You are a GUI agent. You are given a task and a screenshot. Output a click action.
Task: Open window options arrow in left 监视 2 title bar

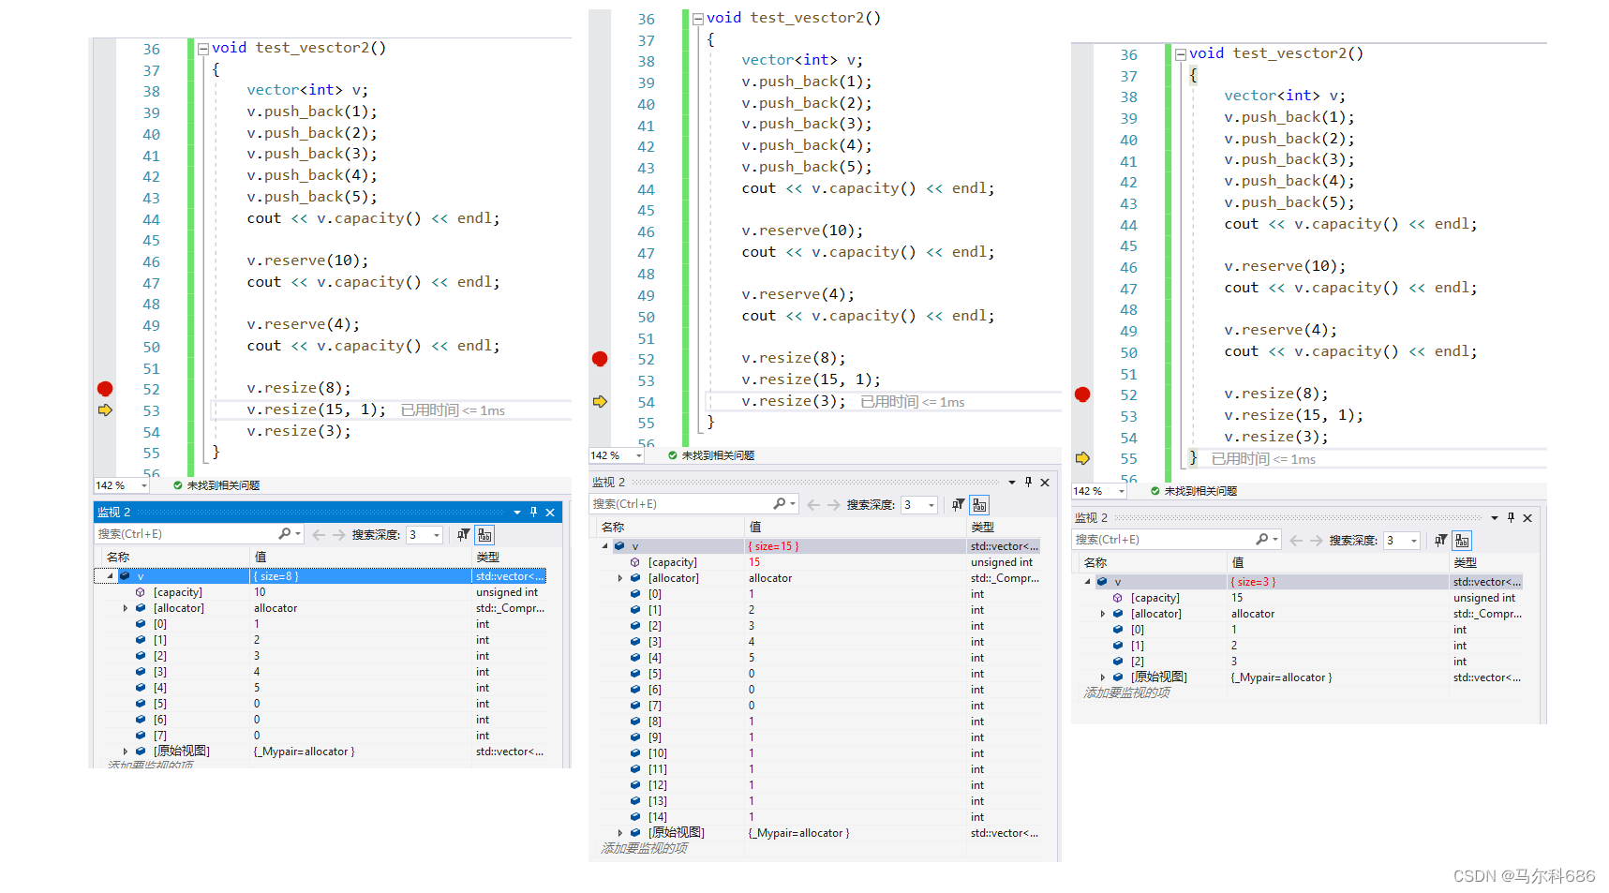(x=517, y=513)
